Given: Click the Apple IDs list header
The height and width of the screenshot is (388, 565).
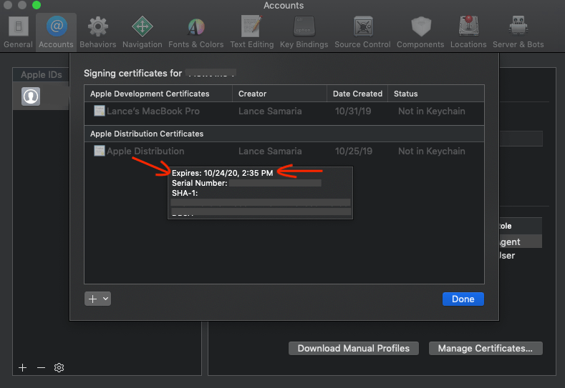Looking at the screenshot, I should click(x=41, y=74).
